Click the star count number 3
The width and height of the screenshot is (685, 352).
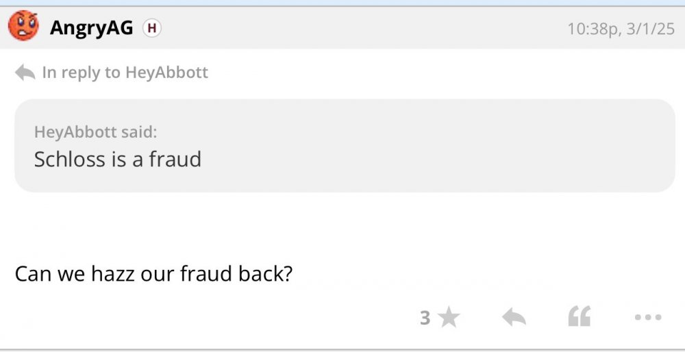point(425,317)
